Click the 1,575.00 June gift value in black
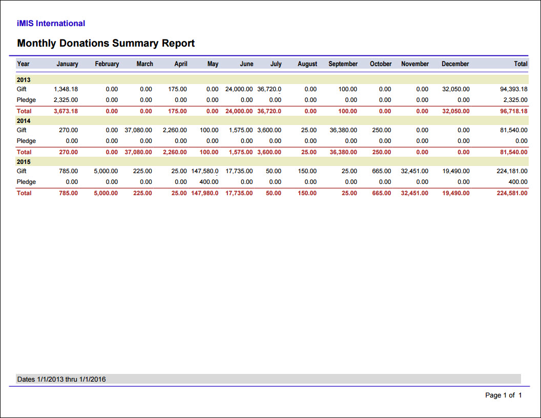The image size is (541, 418). (240, 130)
